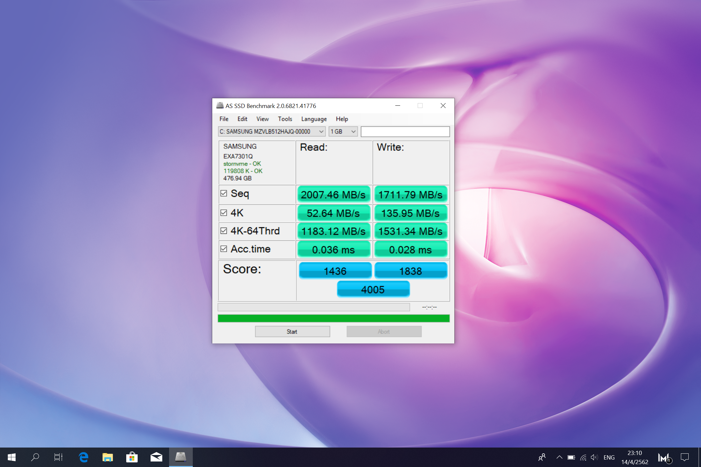
Task: Click the green overall progress bar
Action: 334,318
